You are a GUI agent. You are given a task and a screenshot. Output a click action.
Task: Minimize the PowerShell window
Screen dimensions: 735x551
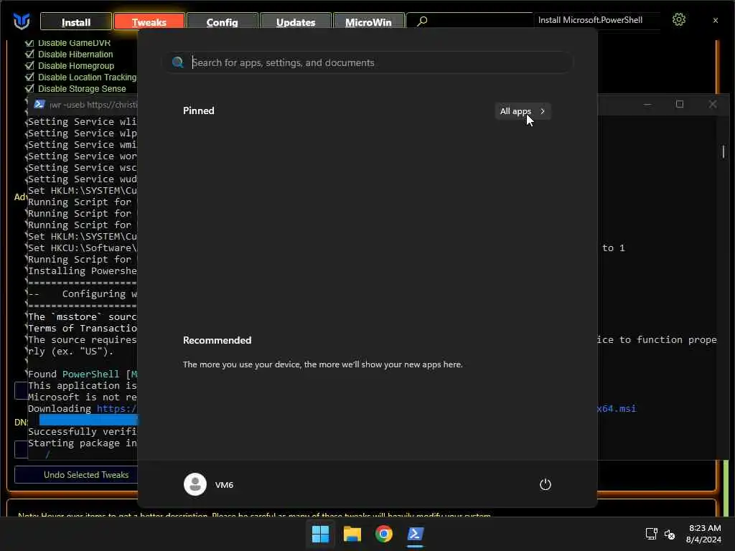(x=647, y=104)
